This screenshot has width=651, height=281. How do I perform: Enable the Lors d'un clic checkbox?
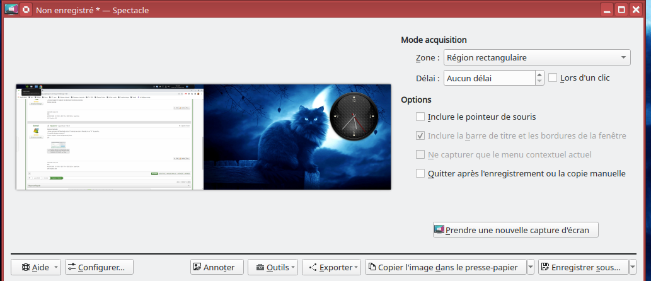point(553,78)
